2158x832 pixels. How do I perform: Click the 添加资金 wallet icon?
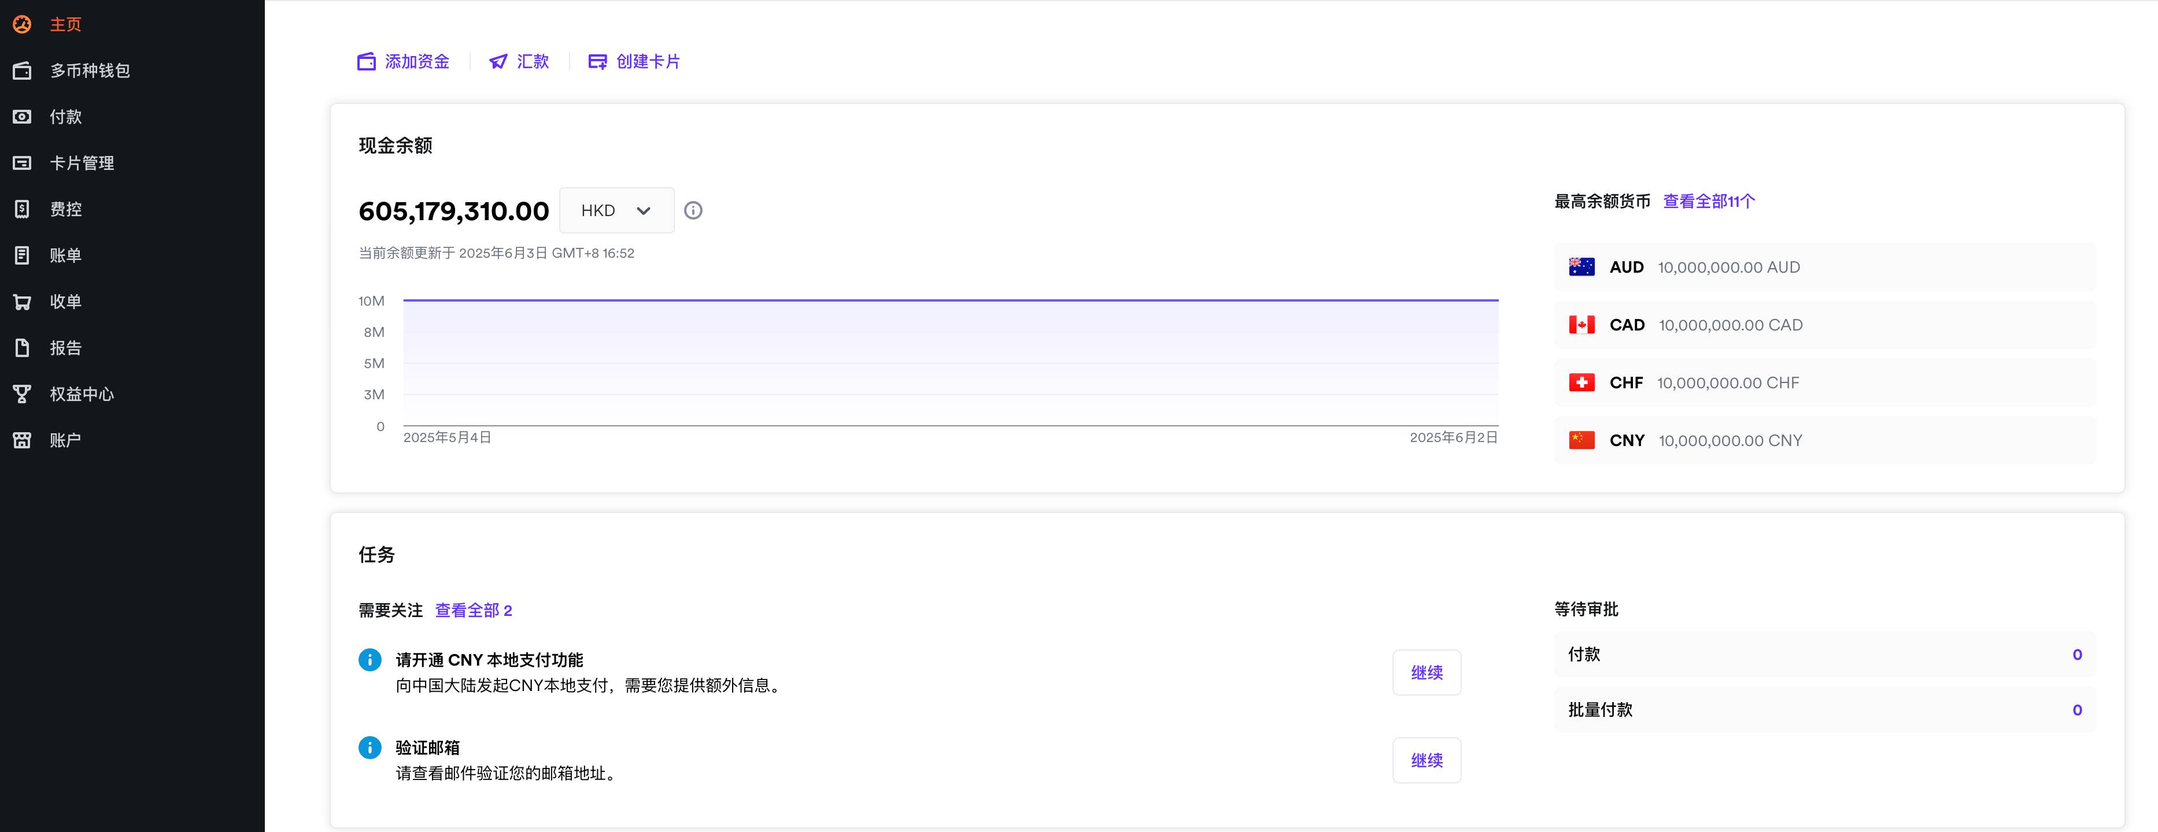[x=366, y=61]
